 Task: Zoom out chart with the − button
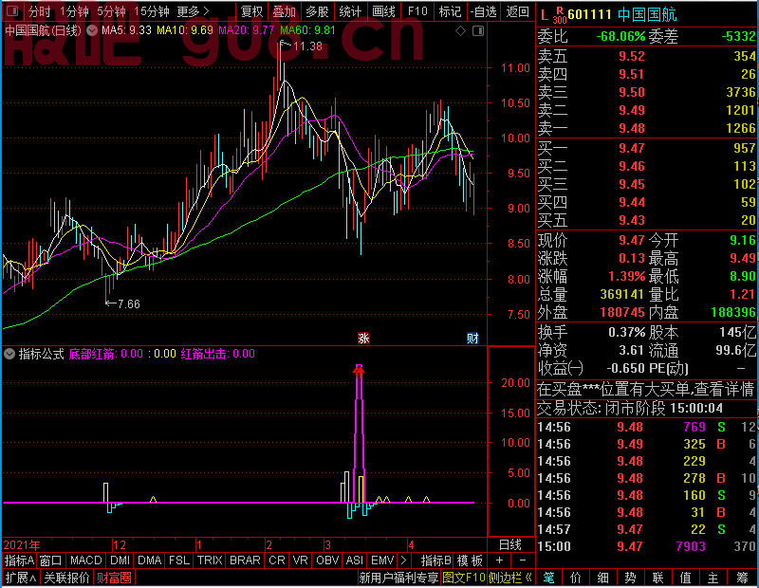click(x=523, y=560)
